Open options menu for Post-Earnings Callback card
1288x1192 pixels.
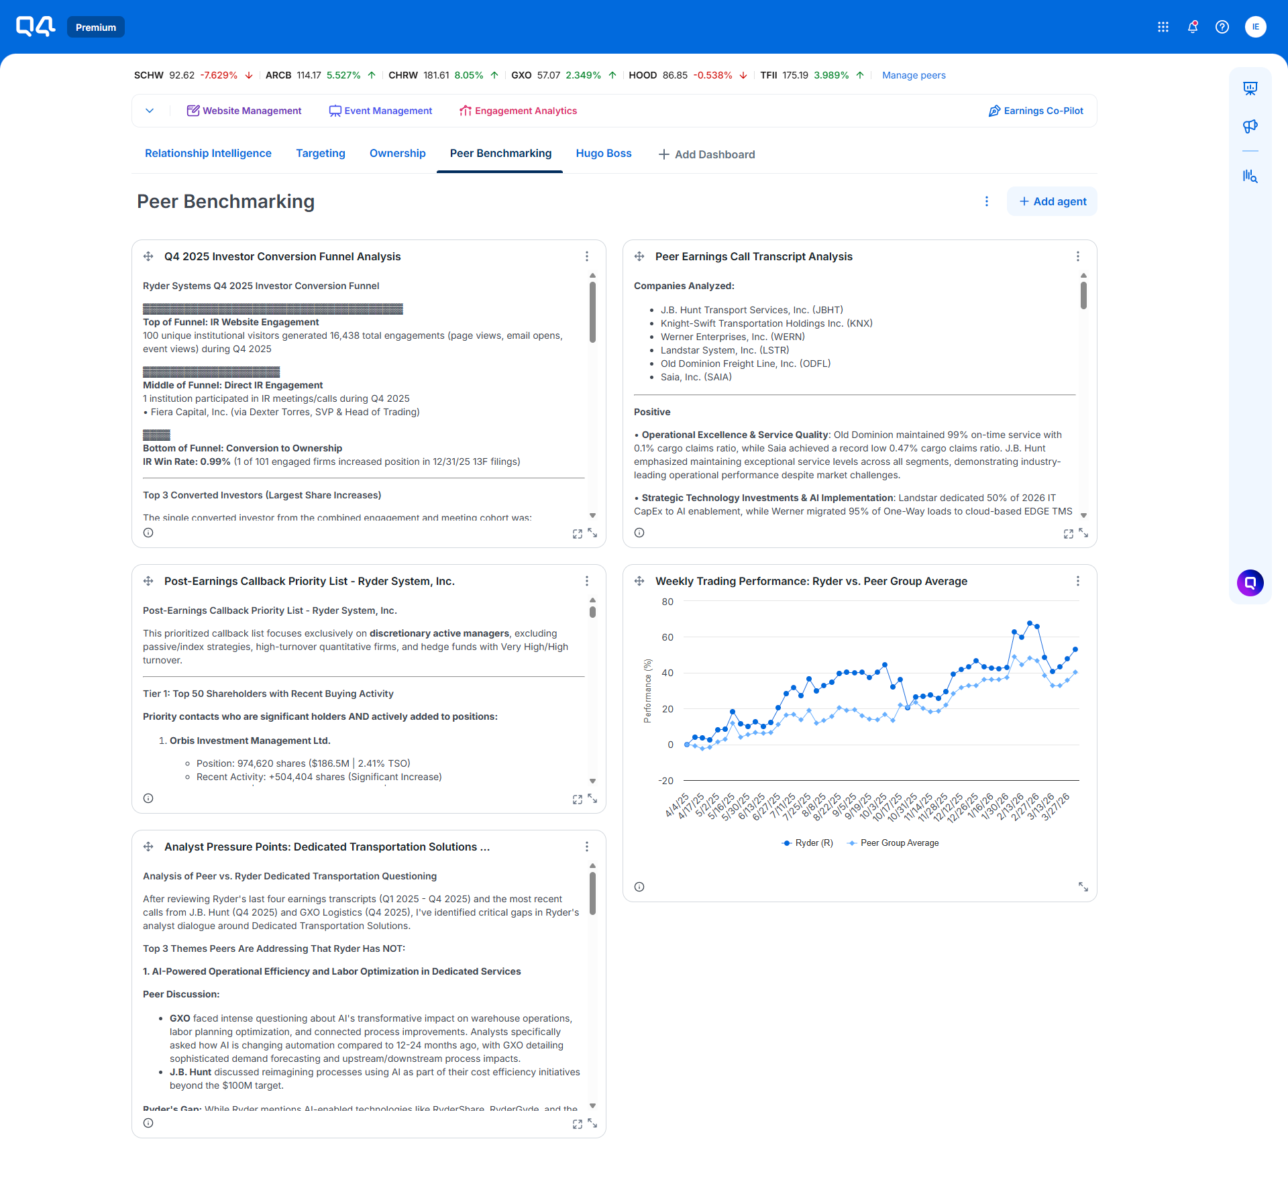click(587, 581)
